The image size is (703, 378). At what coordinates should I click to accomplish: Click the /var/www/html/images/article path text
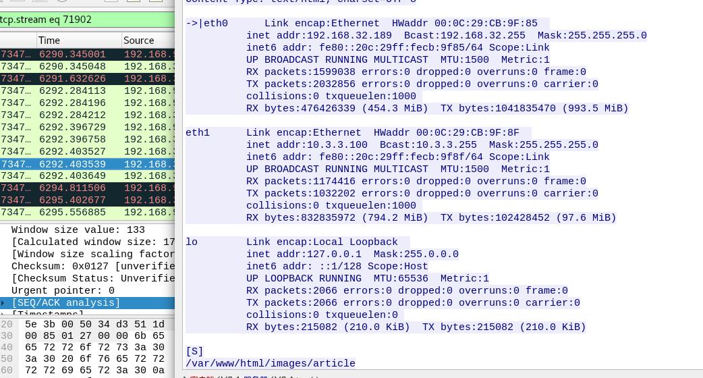[270, 364]
